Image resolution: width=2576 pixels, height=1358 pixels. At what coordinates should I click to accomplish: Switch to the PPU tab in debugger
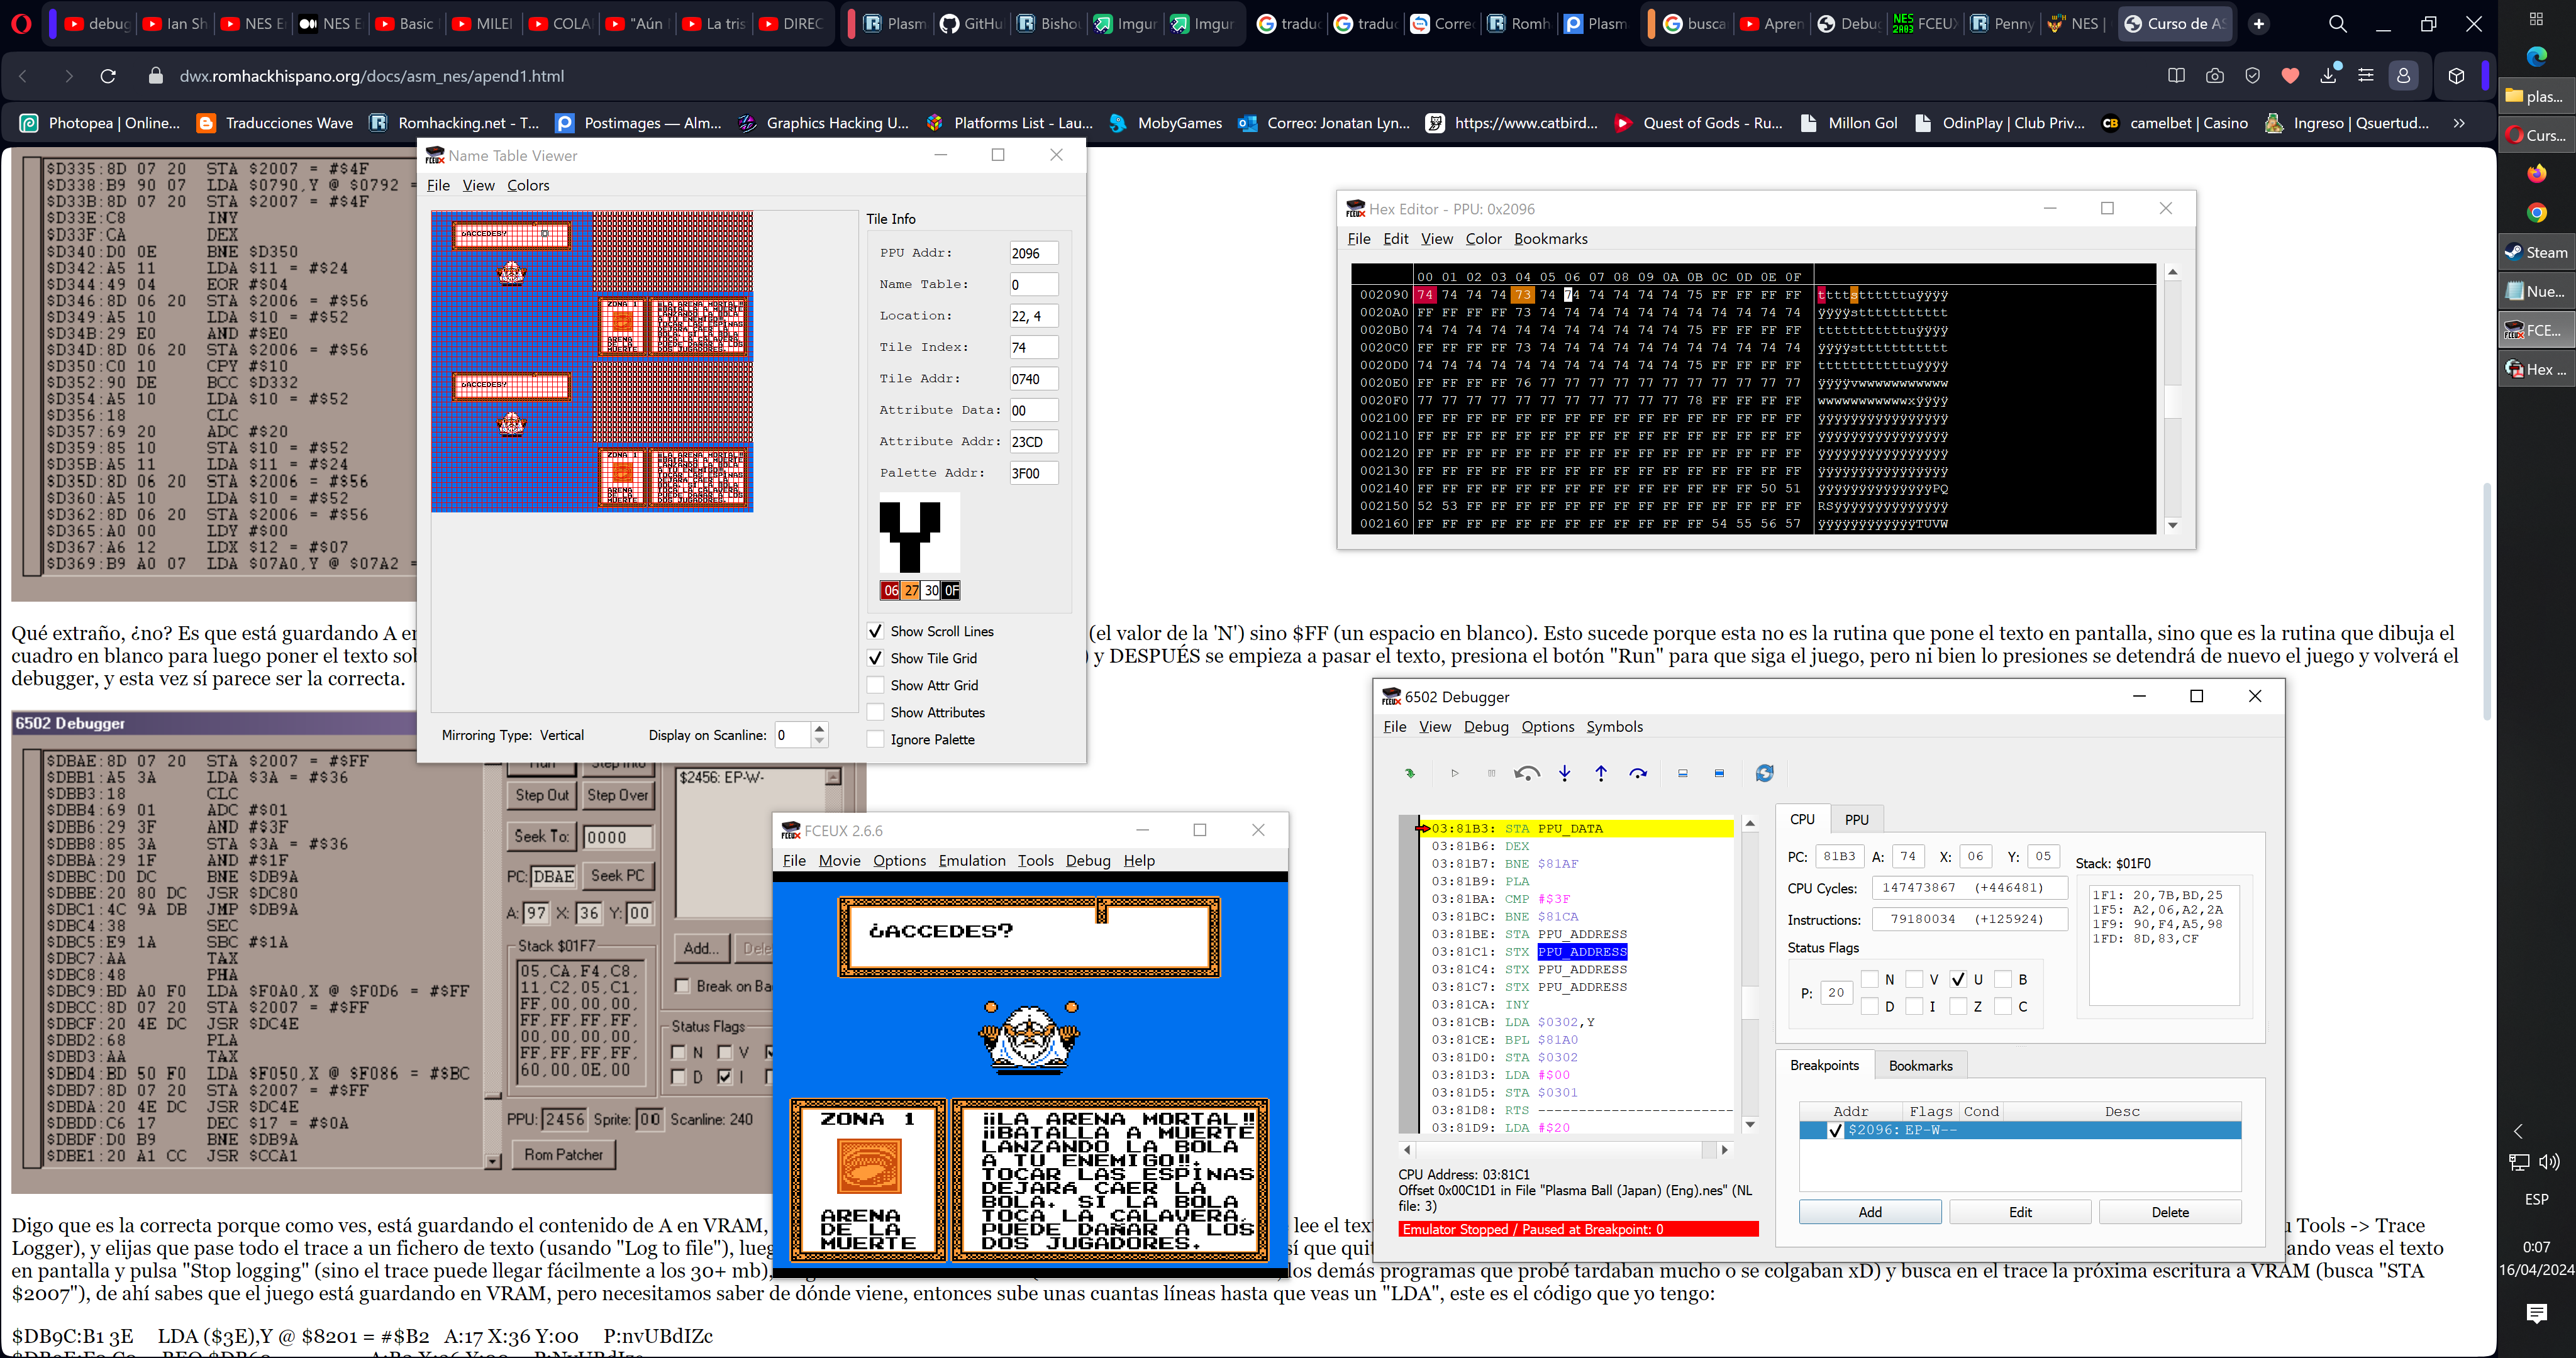[x=1856, y=819]
